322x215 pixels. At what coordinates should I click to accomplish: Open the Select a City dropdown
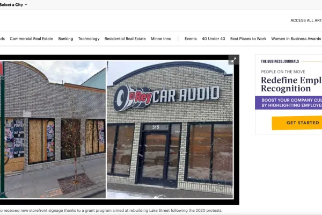pos(13,4)
